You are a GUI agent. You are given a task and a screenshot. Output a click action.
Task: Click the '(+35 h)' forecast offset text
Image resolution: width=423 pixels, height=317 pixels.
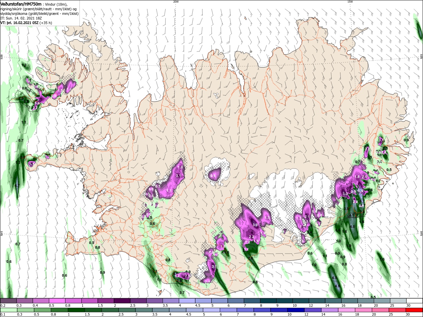pos(46,23)
